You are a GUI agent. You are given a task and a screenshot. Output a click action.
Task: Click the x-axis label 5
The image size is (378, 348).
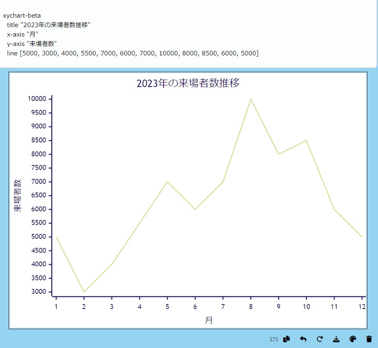pyautogui.click(x=167, y=307)
